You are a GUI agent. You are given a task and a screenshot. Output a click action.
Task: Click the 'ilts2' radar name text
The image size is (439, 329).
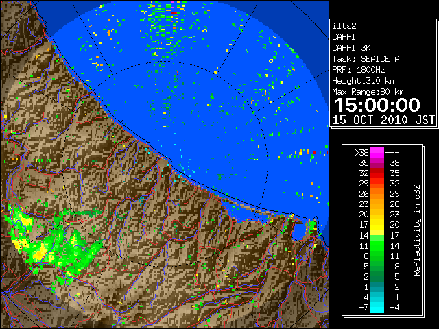coord(344,26)
